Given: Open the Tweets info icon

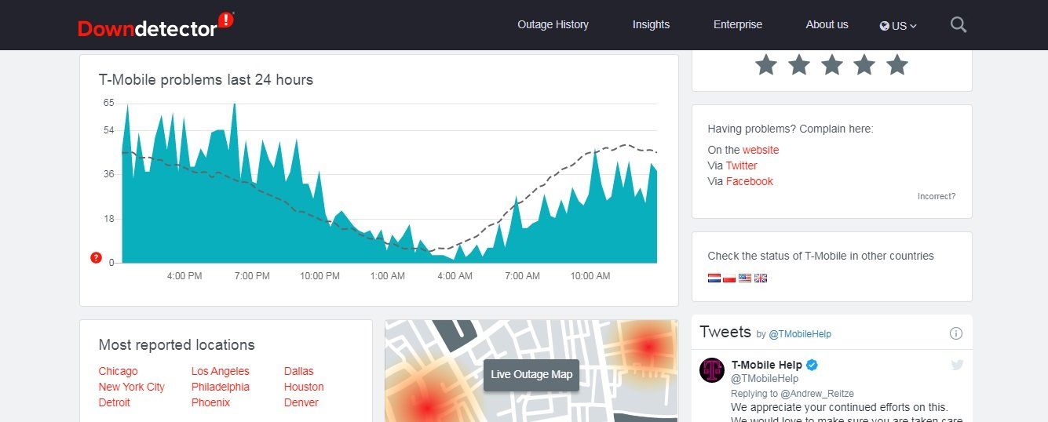Looking at the screenshot, I should [x=955, y=333].
